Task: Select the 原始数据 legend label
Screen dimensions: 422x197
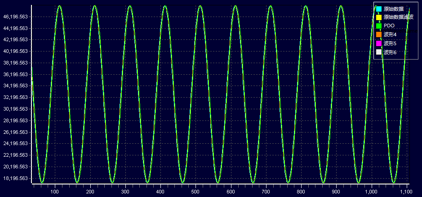Action: point(393,9)
